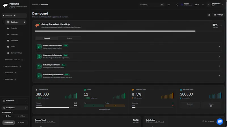Click the General Settings gear icon
227x127 pixels.
(8, 53)
